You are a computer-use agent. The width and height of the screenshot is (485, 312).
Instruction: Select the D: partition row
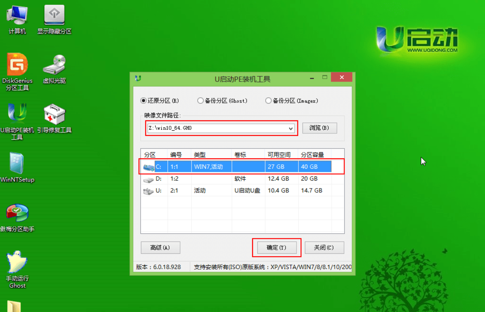(238, 179)
